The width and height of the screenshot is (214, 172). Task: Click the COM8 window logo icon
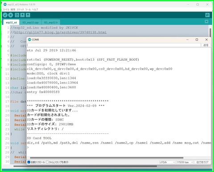29,39
